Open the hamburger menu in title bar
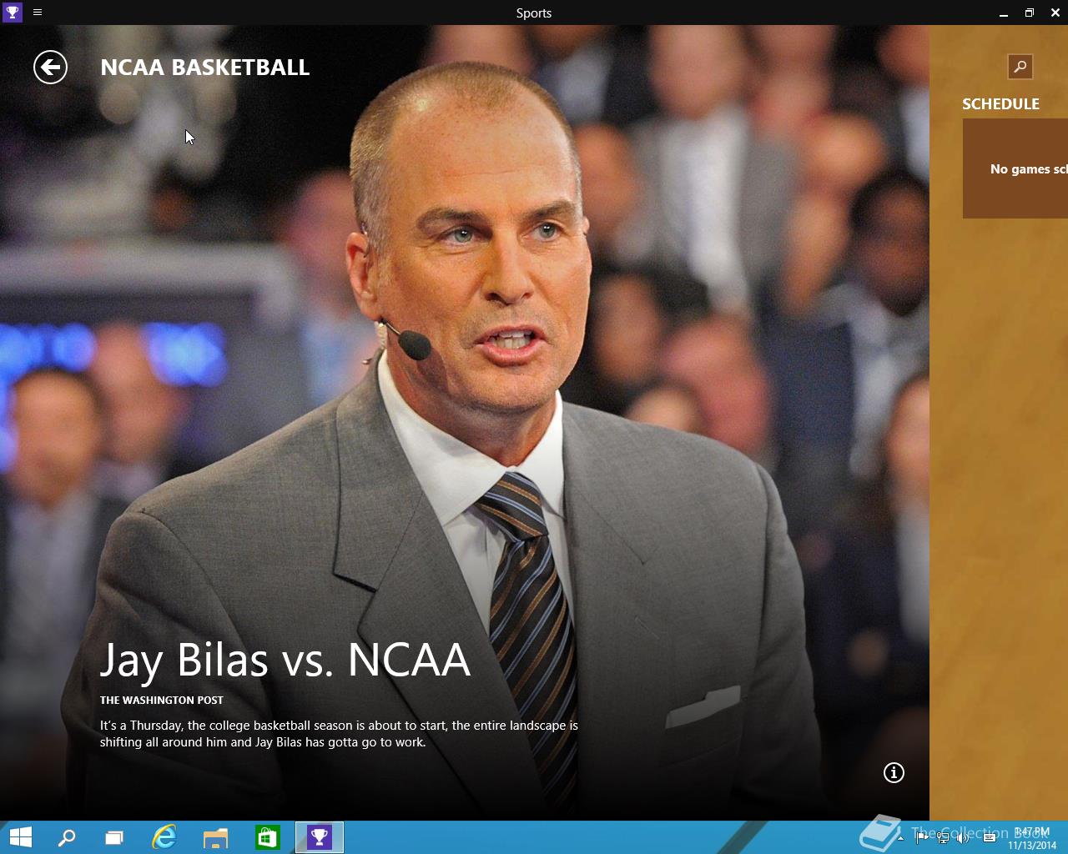The height and width of the screenshot is (854, 1068). tap(38, 13)
